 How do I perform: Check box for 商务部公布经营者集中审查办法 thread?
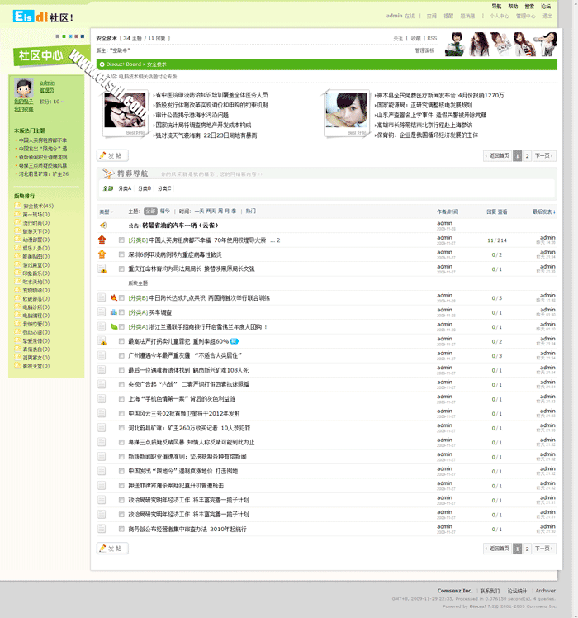(121, 529)
